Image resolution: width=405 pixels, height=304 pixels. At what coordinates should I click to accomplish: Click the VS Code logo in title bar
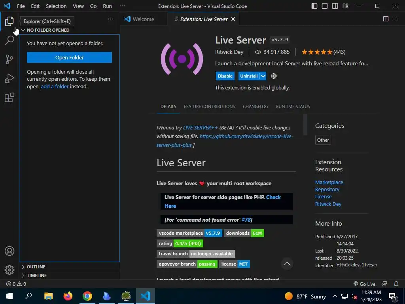click(7, 6)
